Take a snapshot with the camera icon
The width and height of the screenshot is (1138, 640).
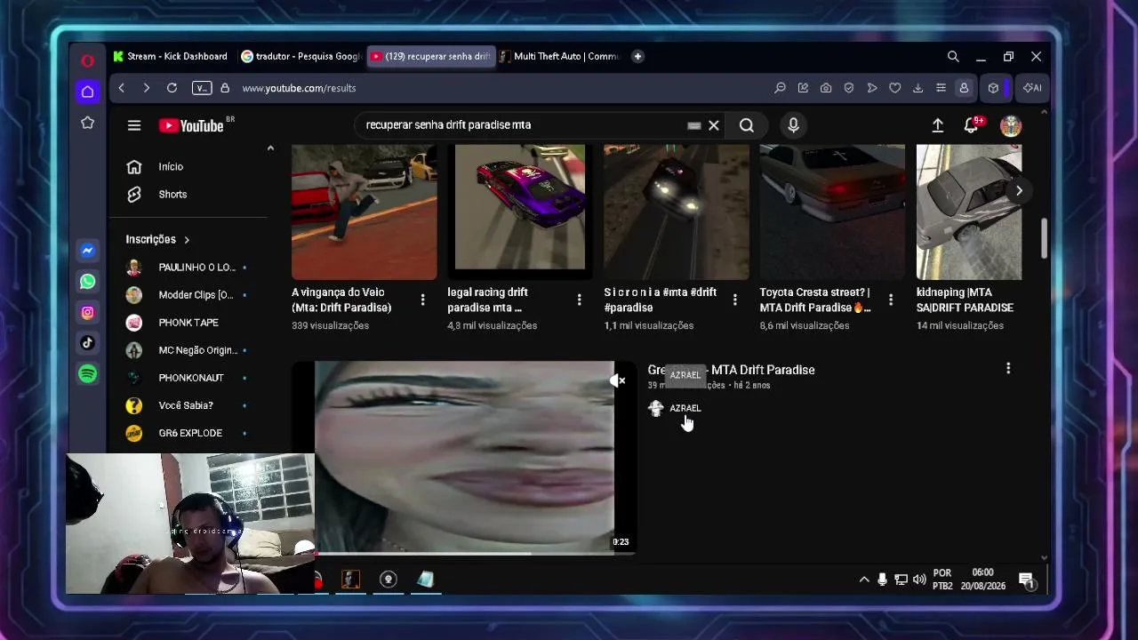(826, 88)
